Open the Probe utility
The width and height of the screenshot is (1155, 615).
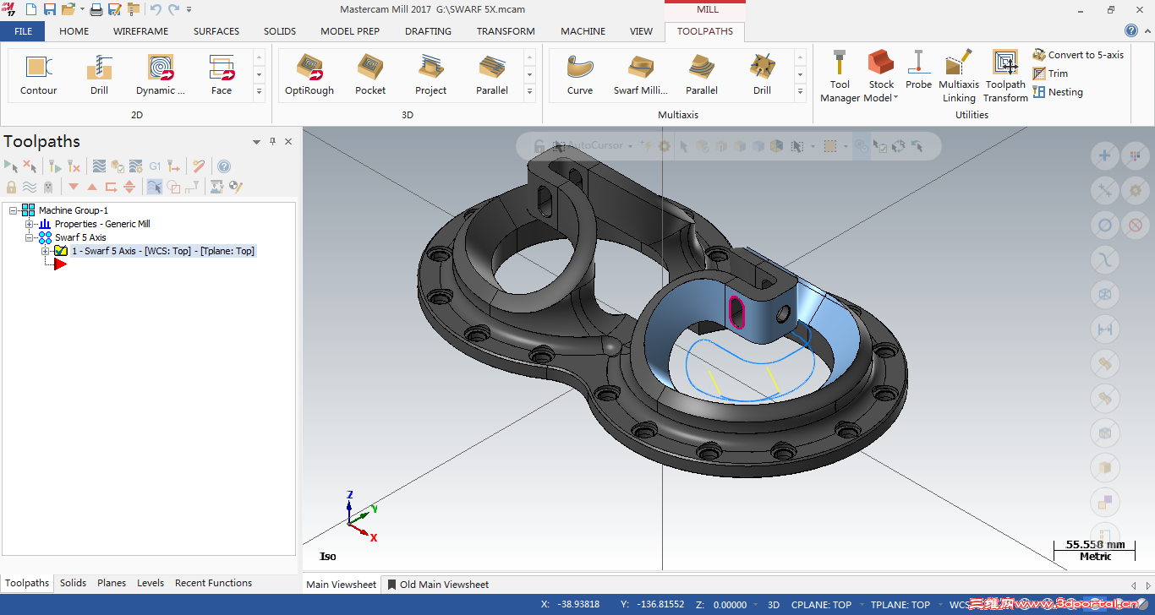tap(918, 70)
